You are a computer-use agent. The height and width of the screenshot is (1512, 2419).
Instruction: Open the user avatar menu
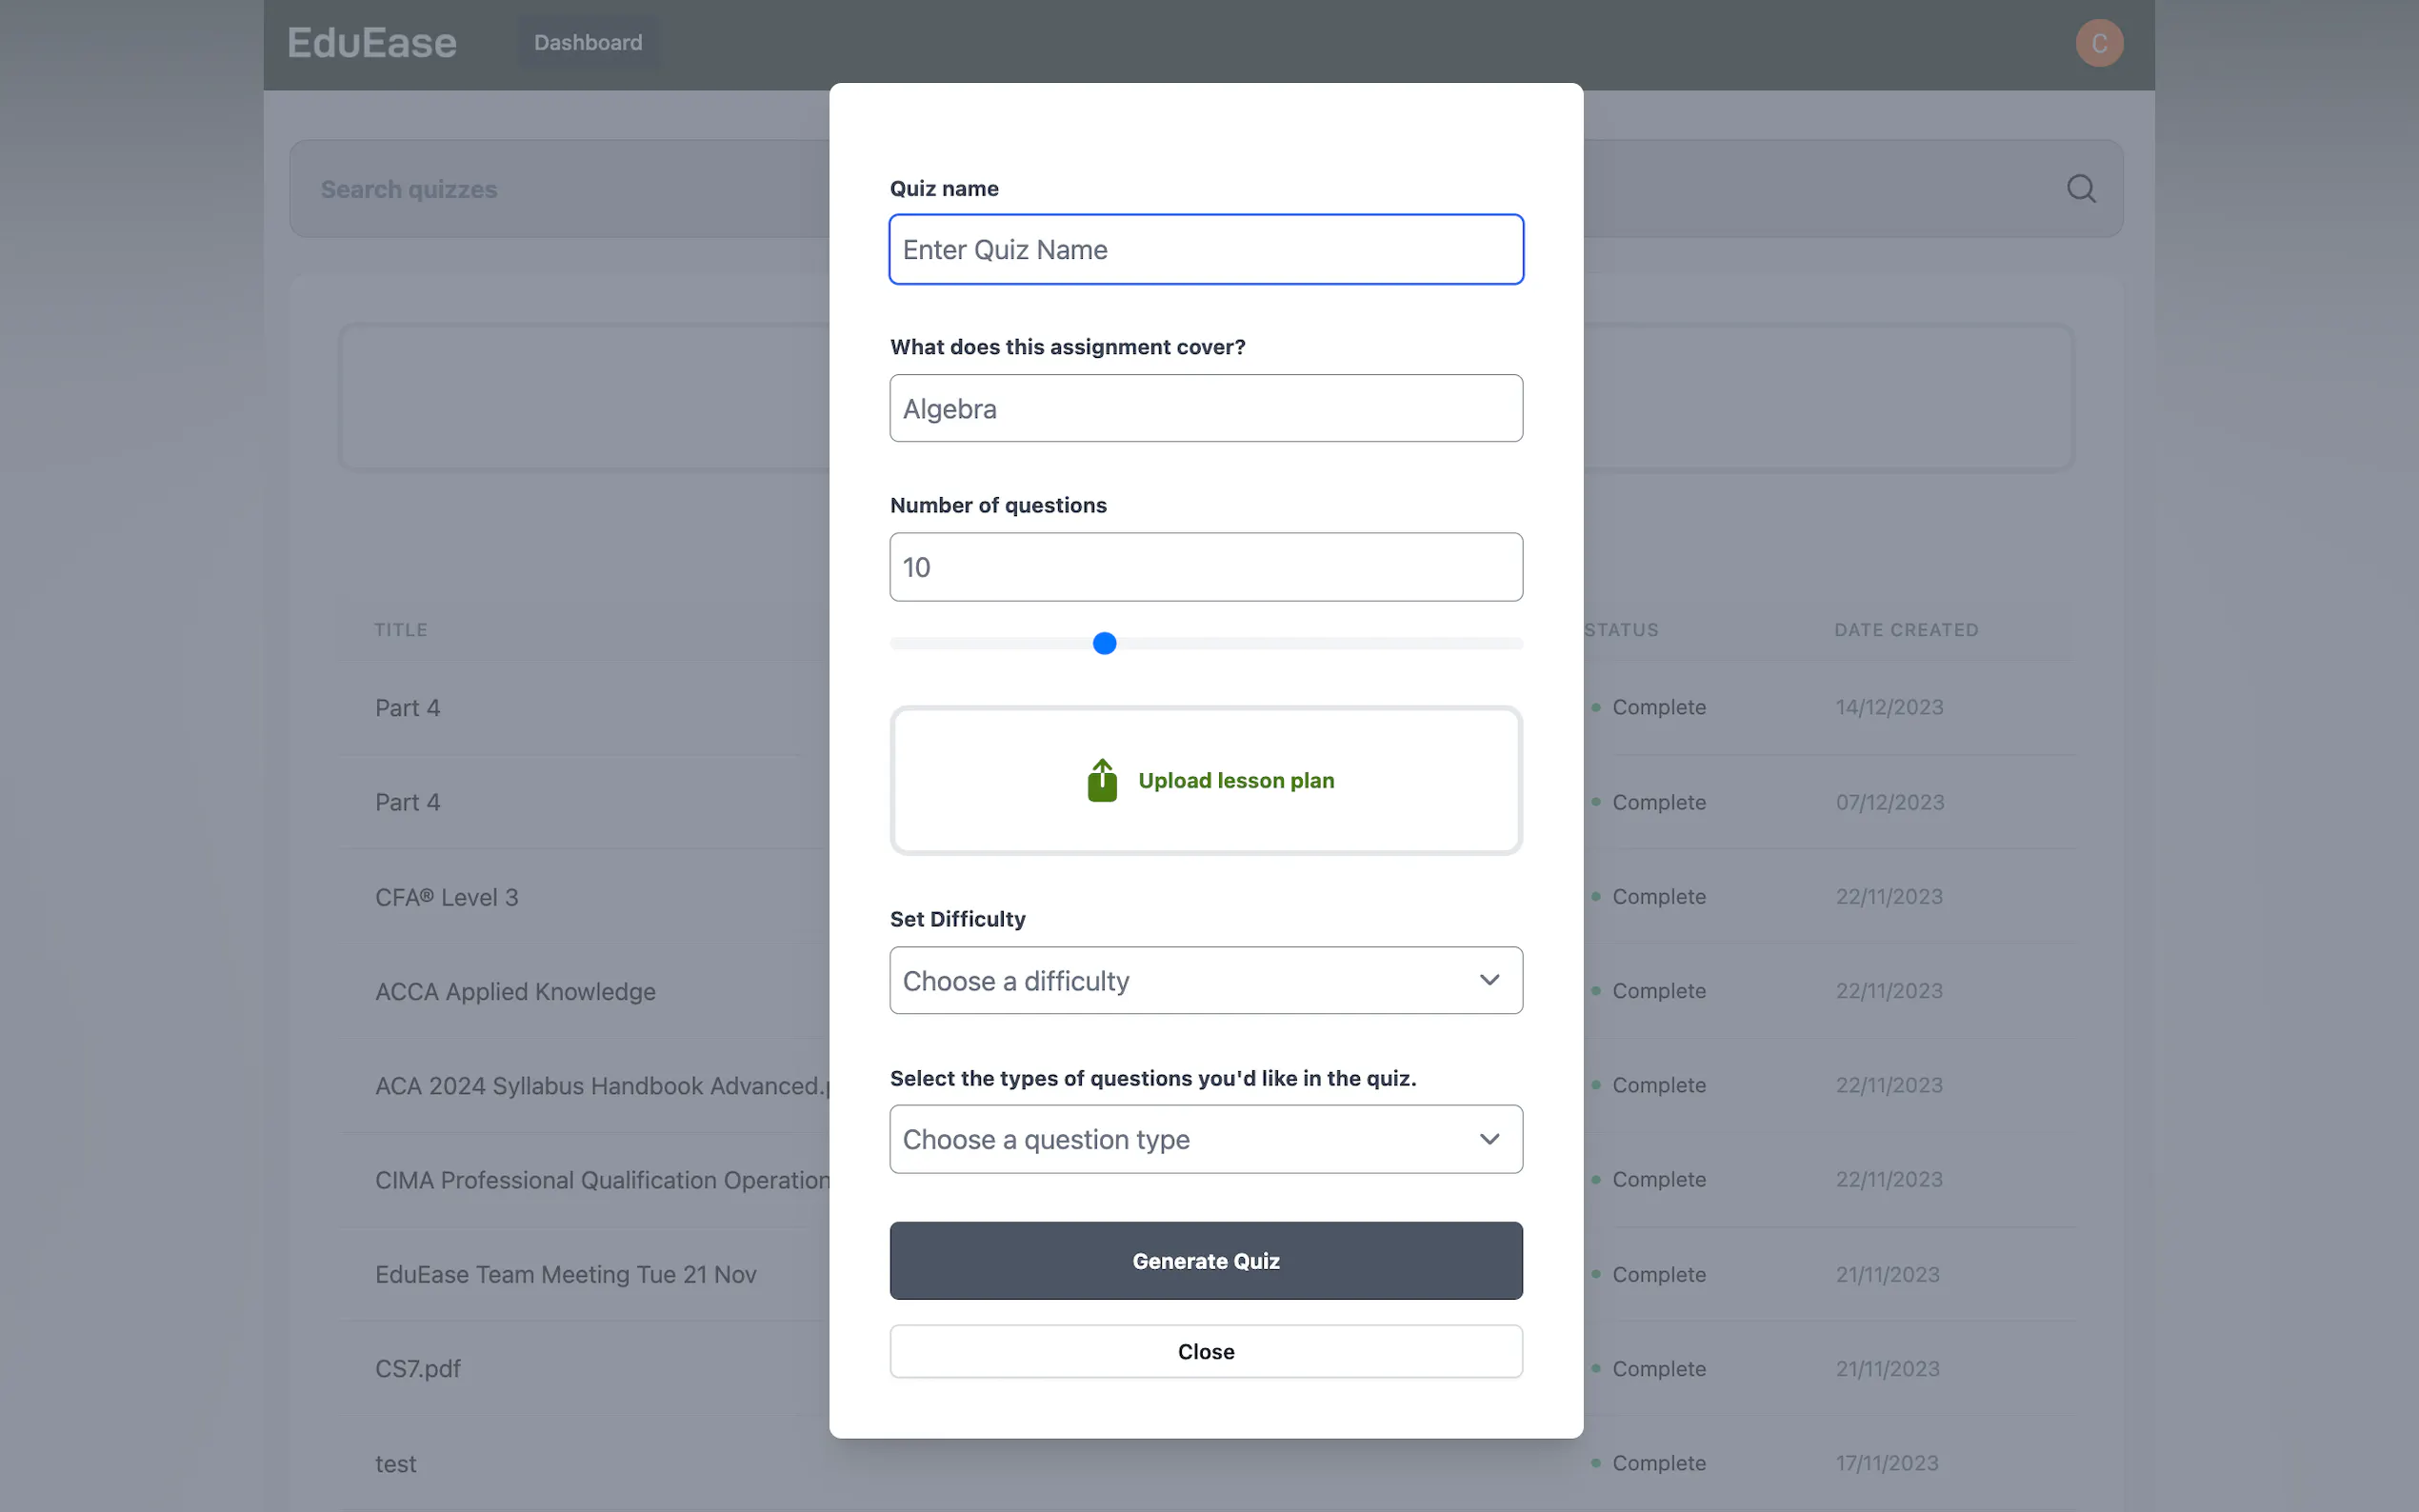click(2098, 43)
